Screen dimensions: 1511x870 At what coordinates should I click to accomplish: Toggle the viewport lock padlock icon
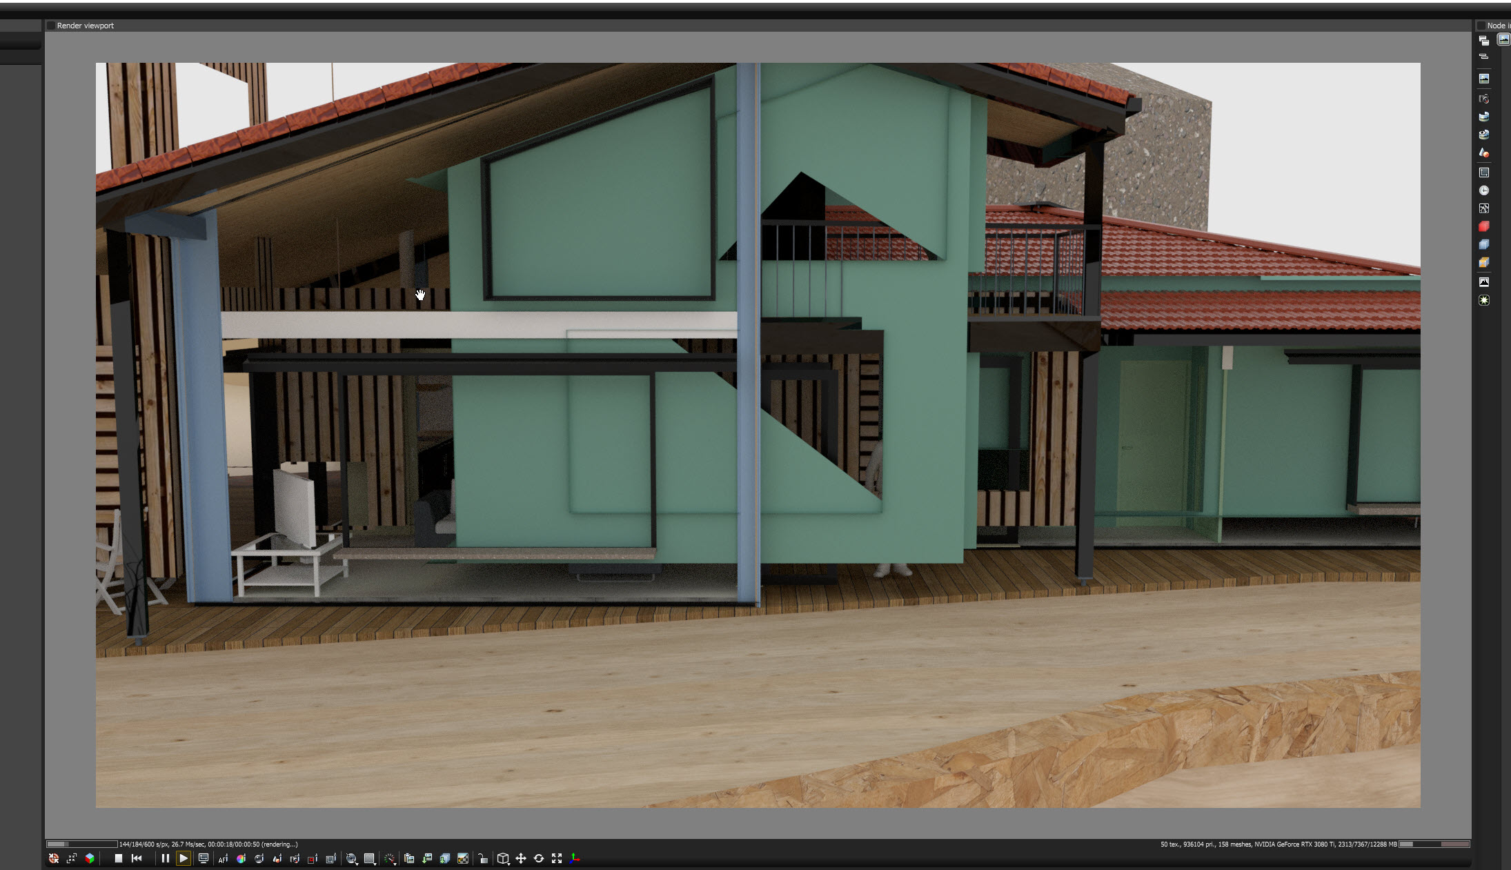click(483, 858)
